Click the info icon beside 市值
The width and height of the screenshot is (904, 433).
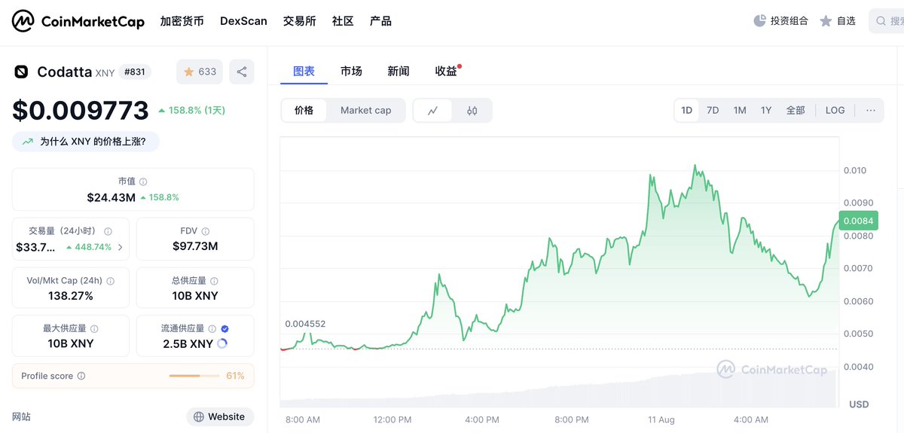[143, 181]
